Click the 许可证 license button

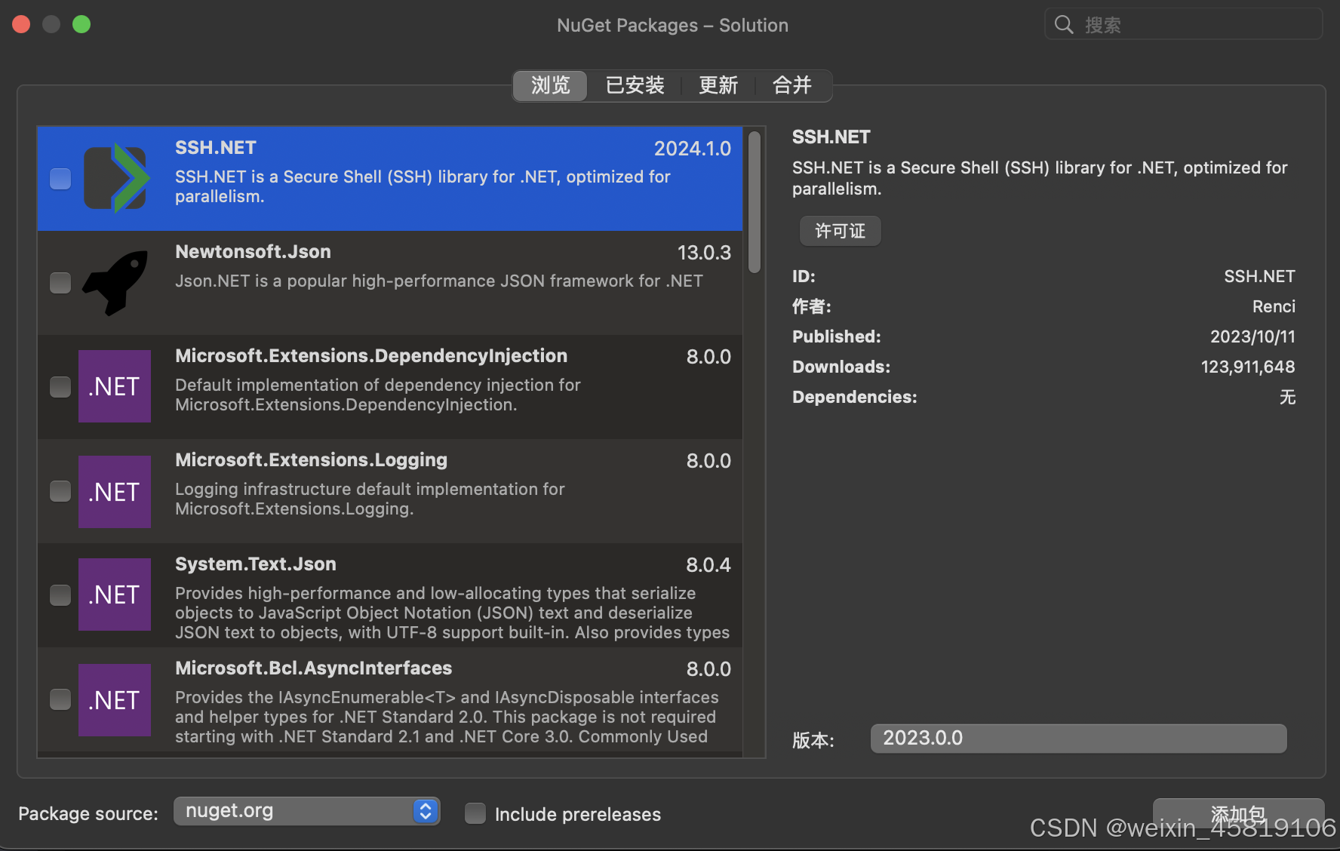click(x=840, y=231)
